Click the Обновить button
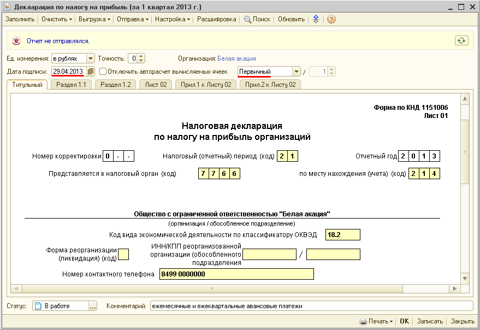This screenshot has height=330, width=480. pyautogui.click(x=292, y=19)
